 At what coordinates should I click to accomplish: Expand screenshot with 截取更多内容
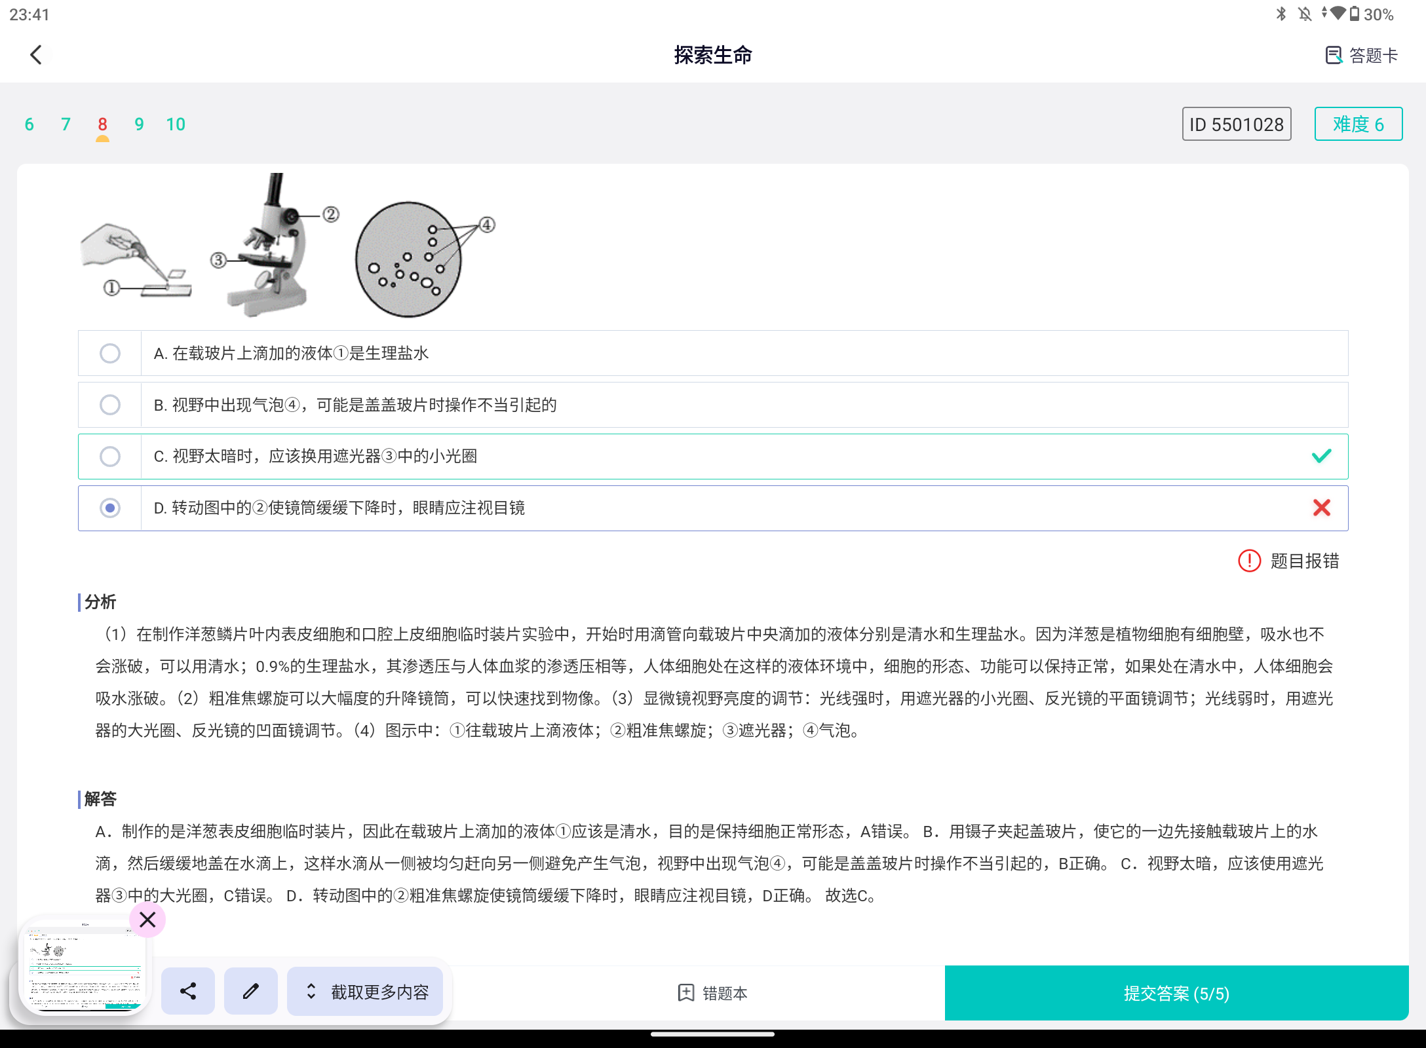click(x=365, y=992)
